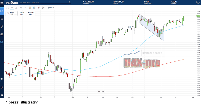Click the Capitale equity value
The width and height of the screenshot is (201, 105).
coord(119,2)
